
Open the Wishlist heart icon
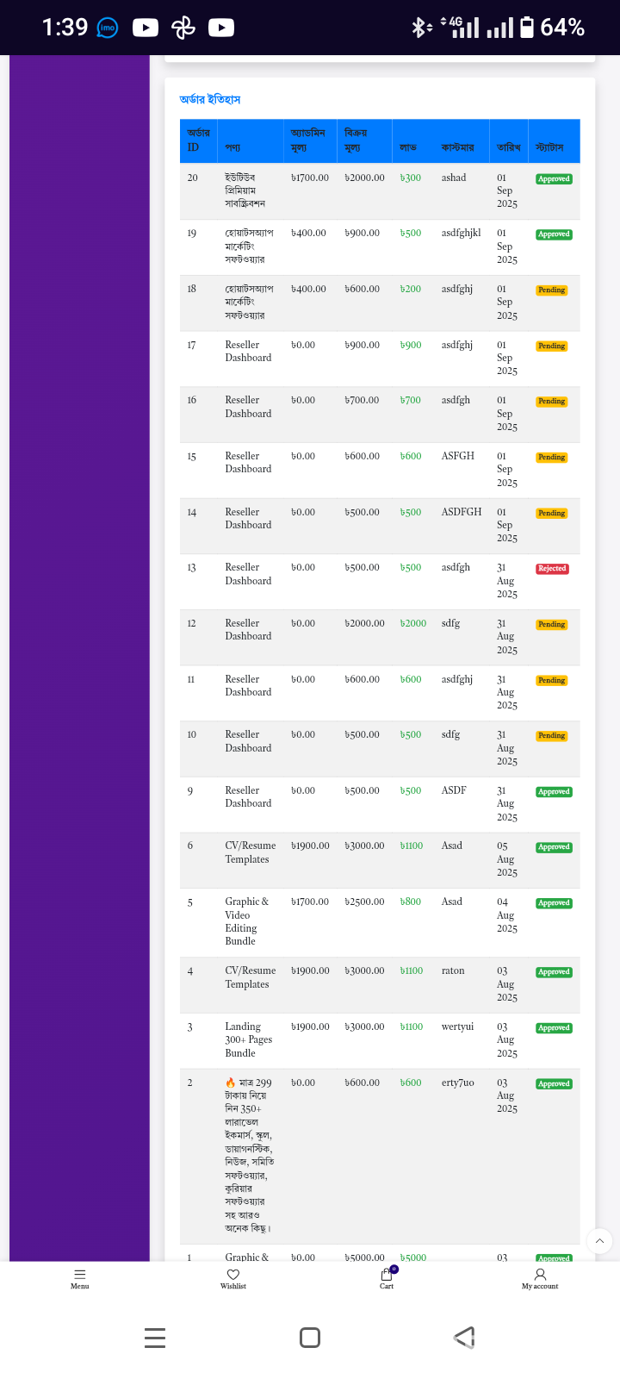tap(232, 1274)
